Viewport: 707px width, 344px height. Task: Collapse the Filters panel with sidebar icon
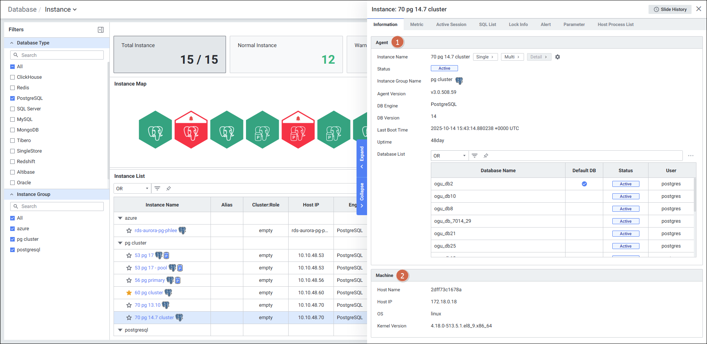(x=101, y=30)
